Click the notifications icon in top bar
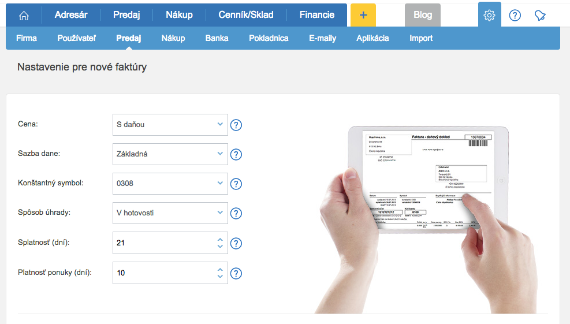The height and width of the screenshot is (324, 570). click(x=540, y=16)
